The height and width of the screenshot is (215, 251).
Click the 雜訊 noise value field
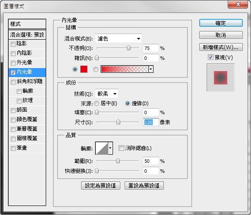pyautogui.click(x=151, y=58)
